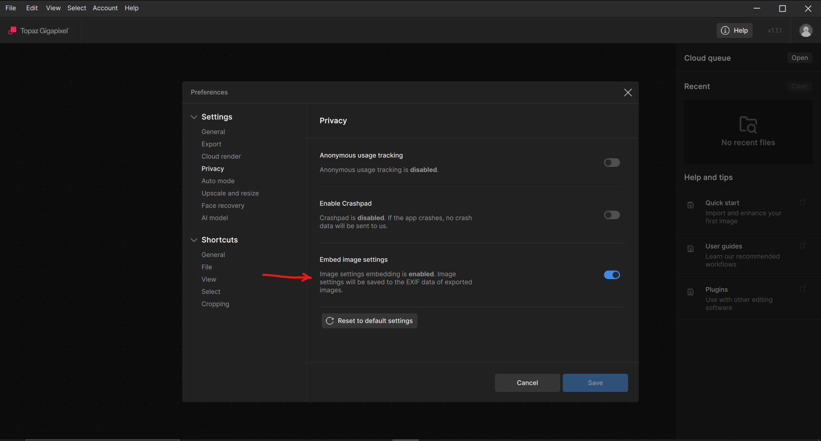Open the Account menu
821x441 pixels.
(105, 8)
